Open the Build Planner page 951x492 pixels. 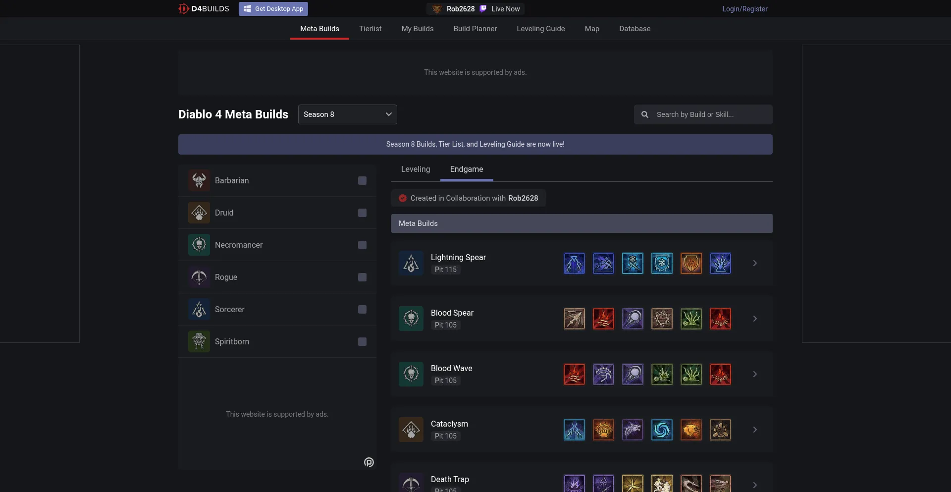(x=475, y=29)
